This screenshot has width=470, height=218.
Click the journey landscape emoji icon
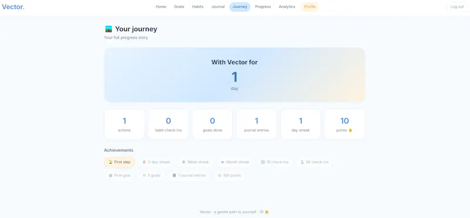click(109, 29)
